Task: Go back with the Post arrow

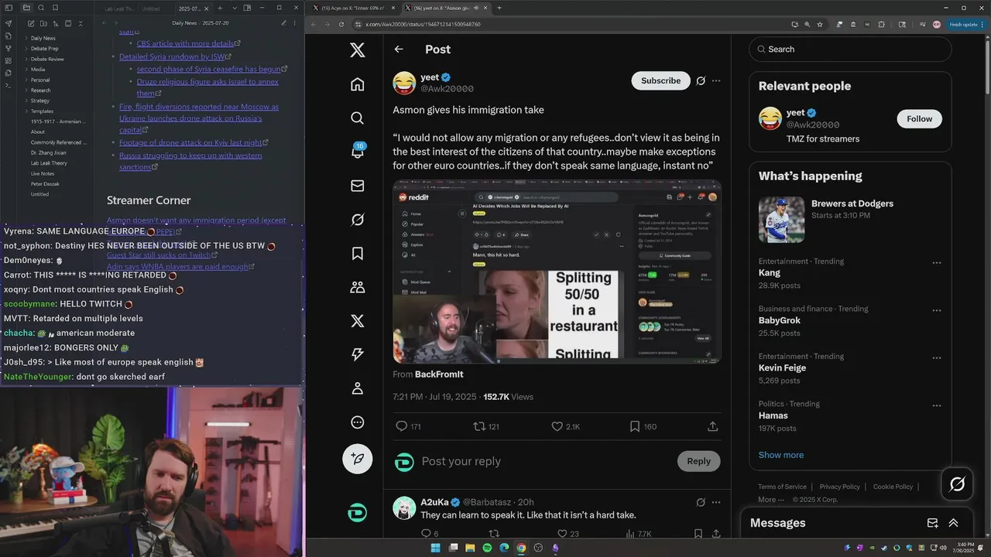Action: [399, 50]
